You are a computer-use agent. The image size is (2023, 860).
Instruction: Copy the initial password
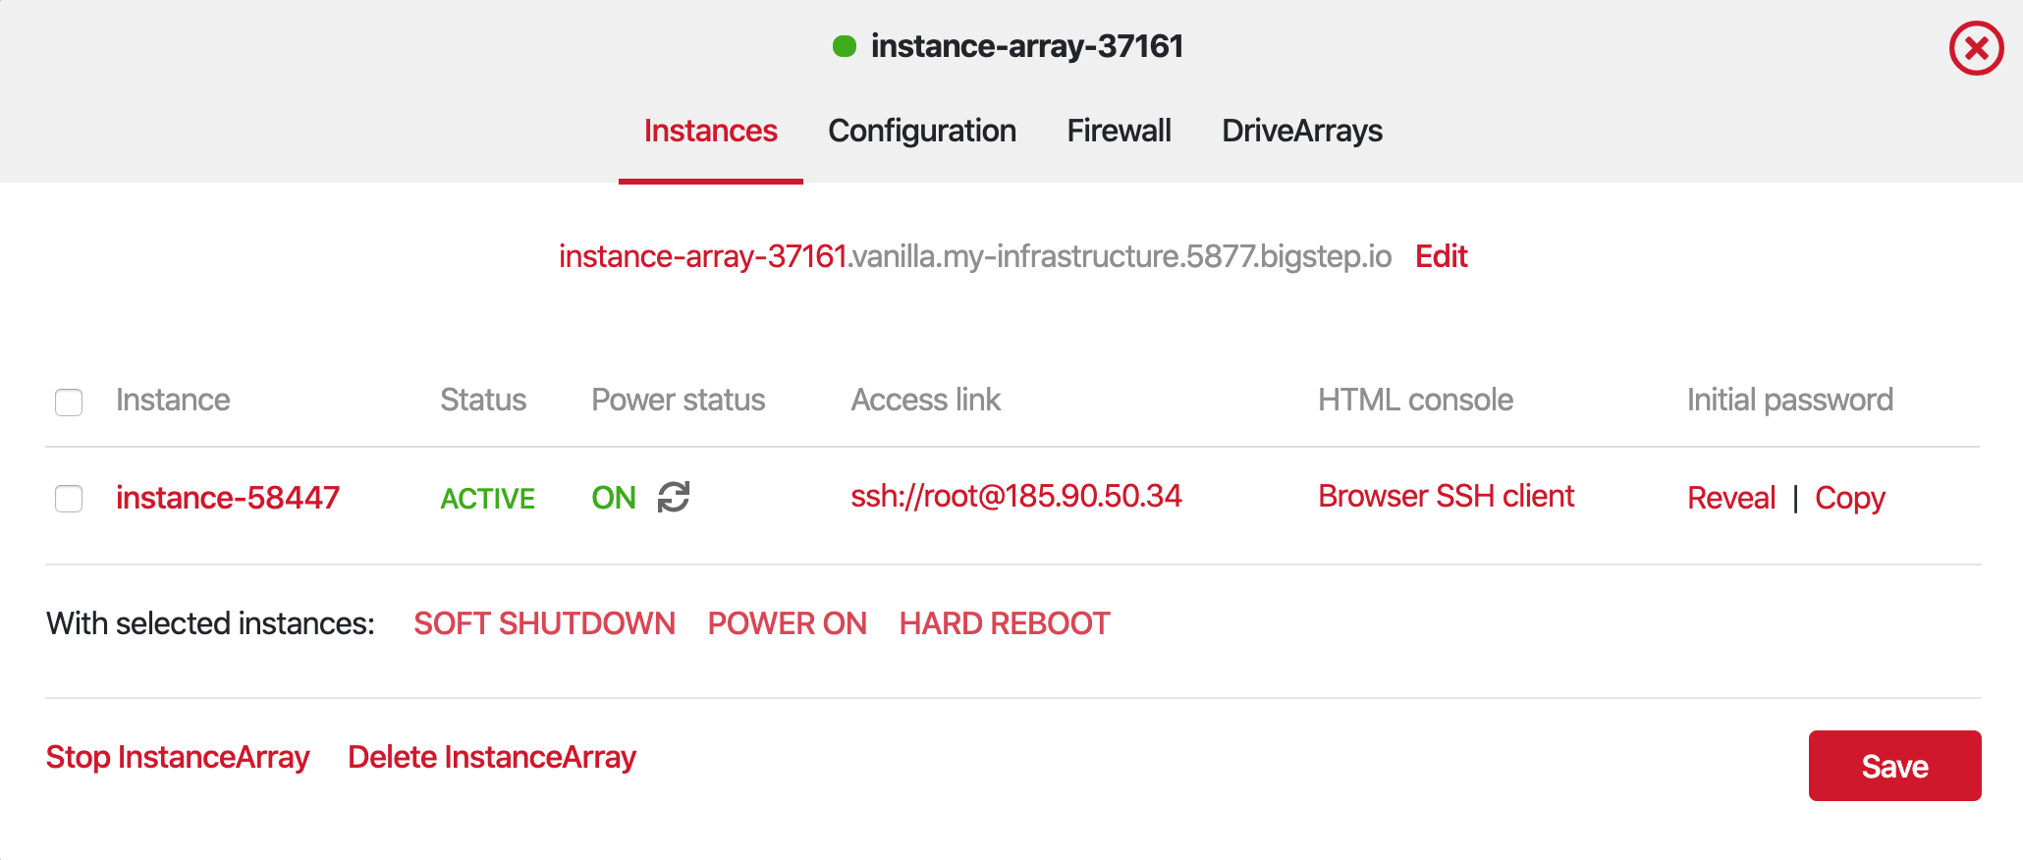pyautogui.click(x=1849, y=499)
